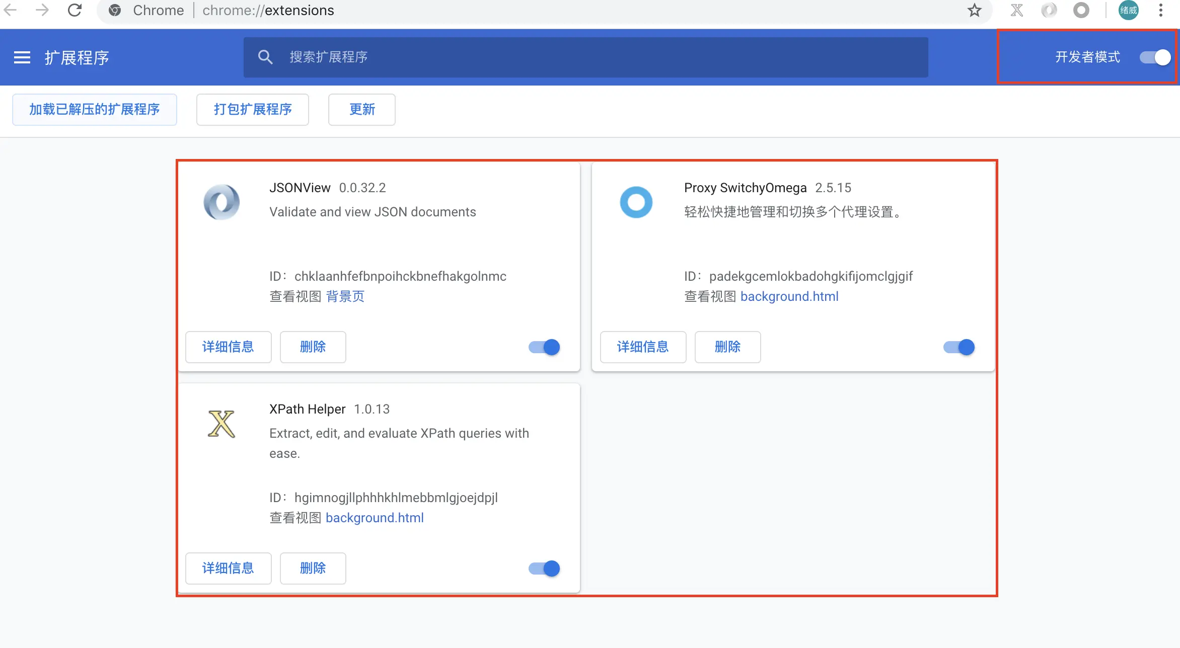The height and width of the screenshot is (648, 1180).
Task: Click the reload page icon
Action: point(75,10)
